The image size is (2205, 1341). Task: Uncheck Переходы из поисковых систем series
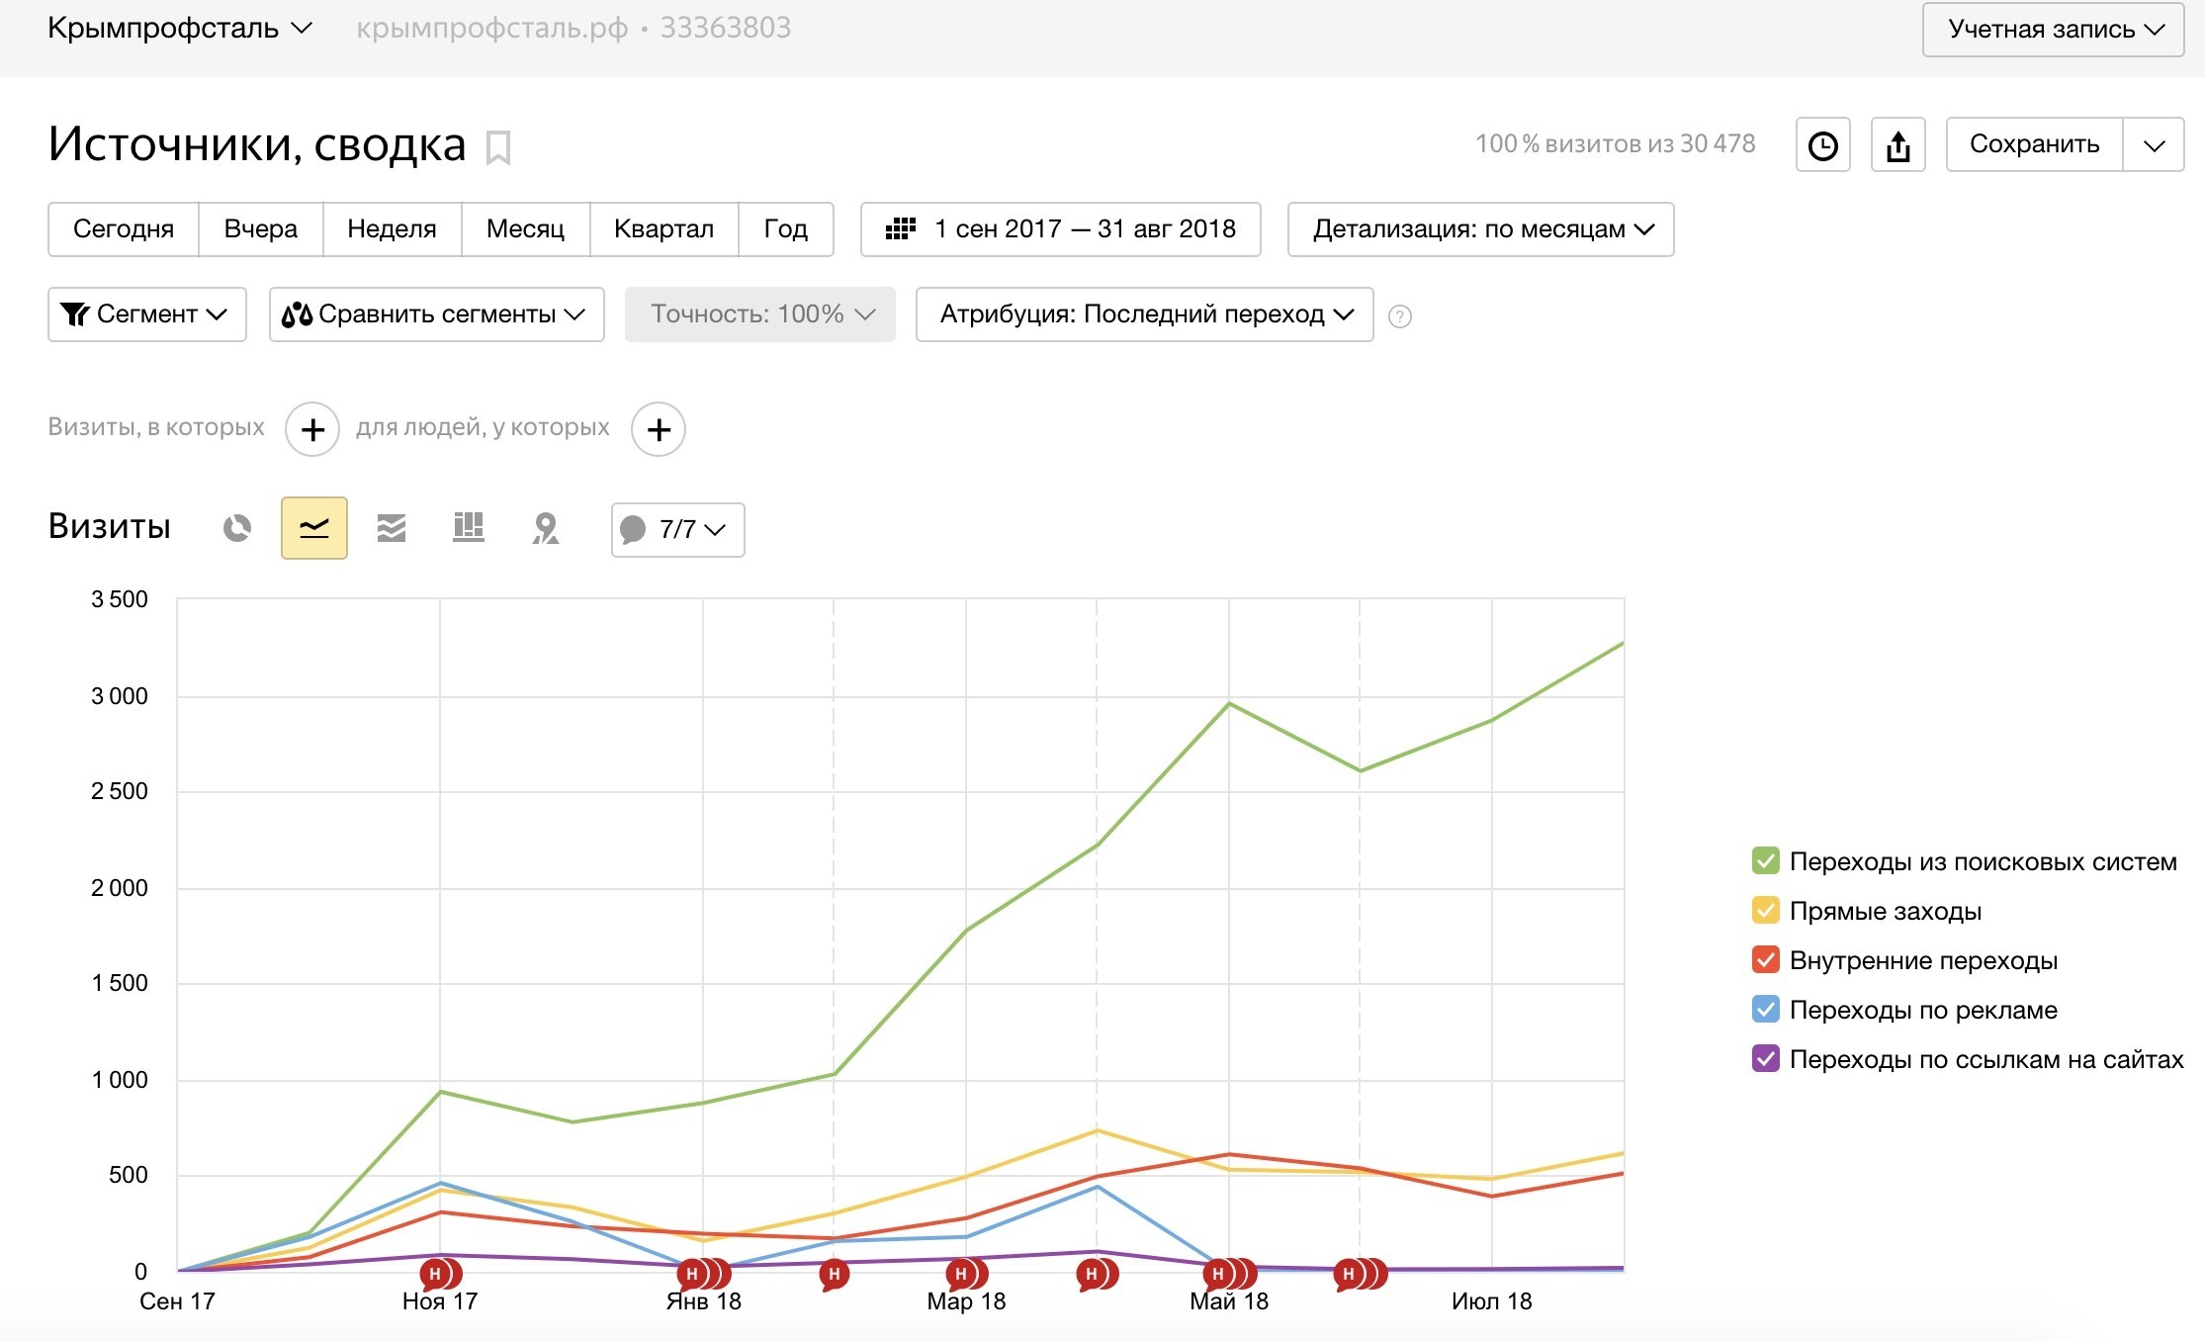click(x=1766, y=860)
